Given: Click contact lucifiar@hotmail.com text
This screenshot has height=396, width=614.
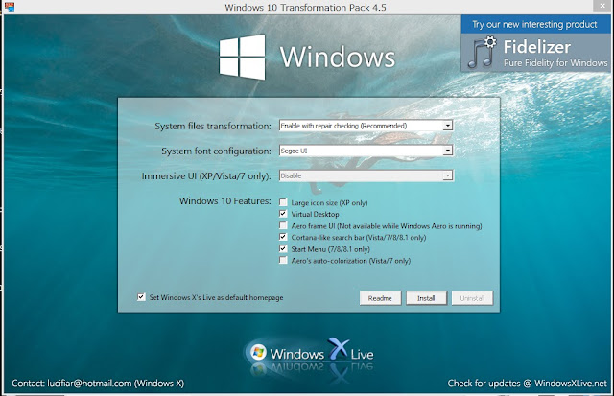Looking at the screenshot, I should coord(98,384).
